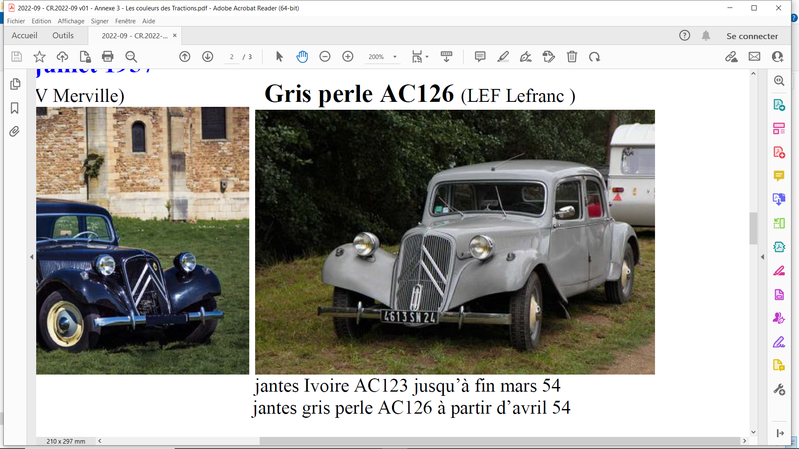Screen dimensions: 799x449
Task: Toggle the Selection arrow tool
Action: 279,57
